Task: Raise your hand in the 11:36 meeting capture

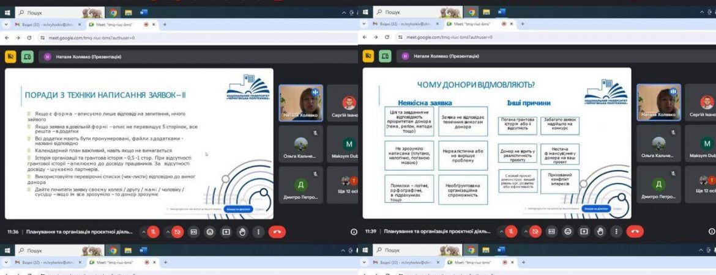Action: pyautogui.click(x=242, y=232)
